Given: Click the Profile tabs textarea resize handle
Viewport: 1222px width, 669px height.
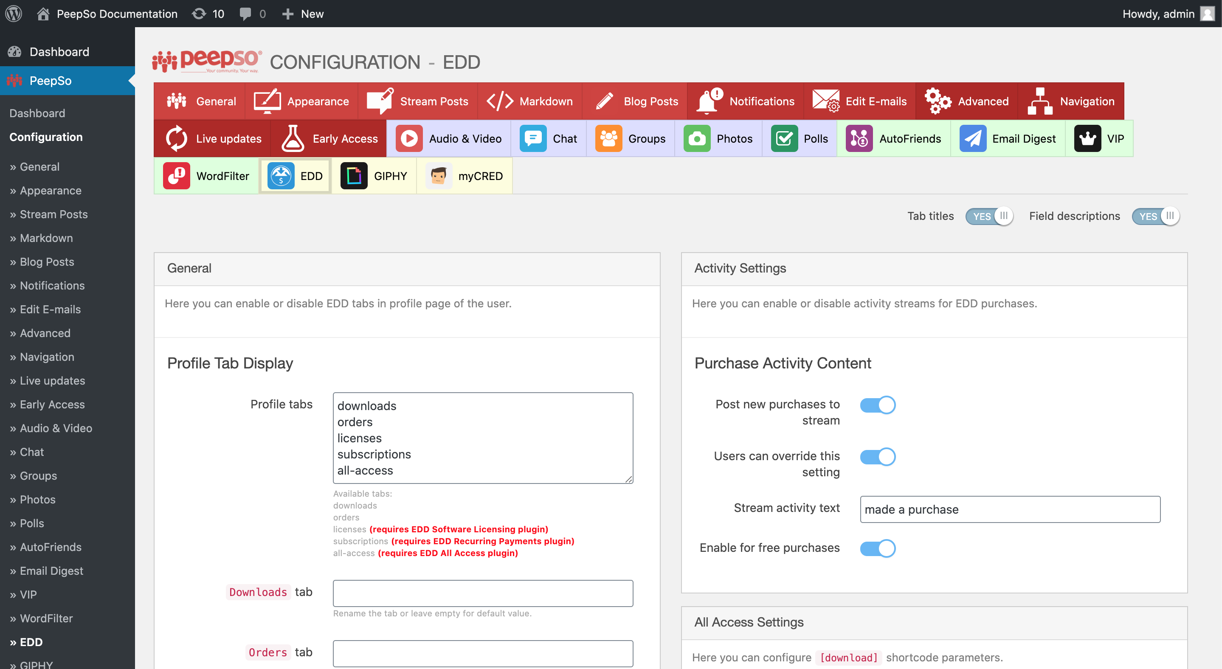Looking at the screenshot, I should (x=628, y=479).
